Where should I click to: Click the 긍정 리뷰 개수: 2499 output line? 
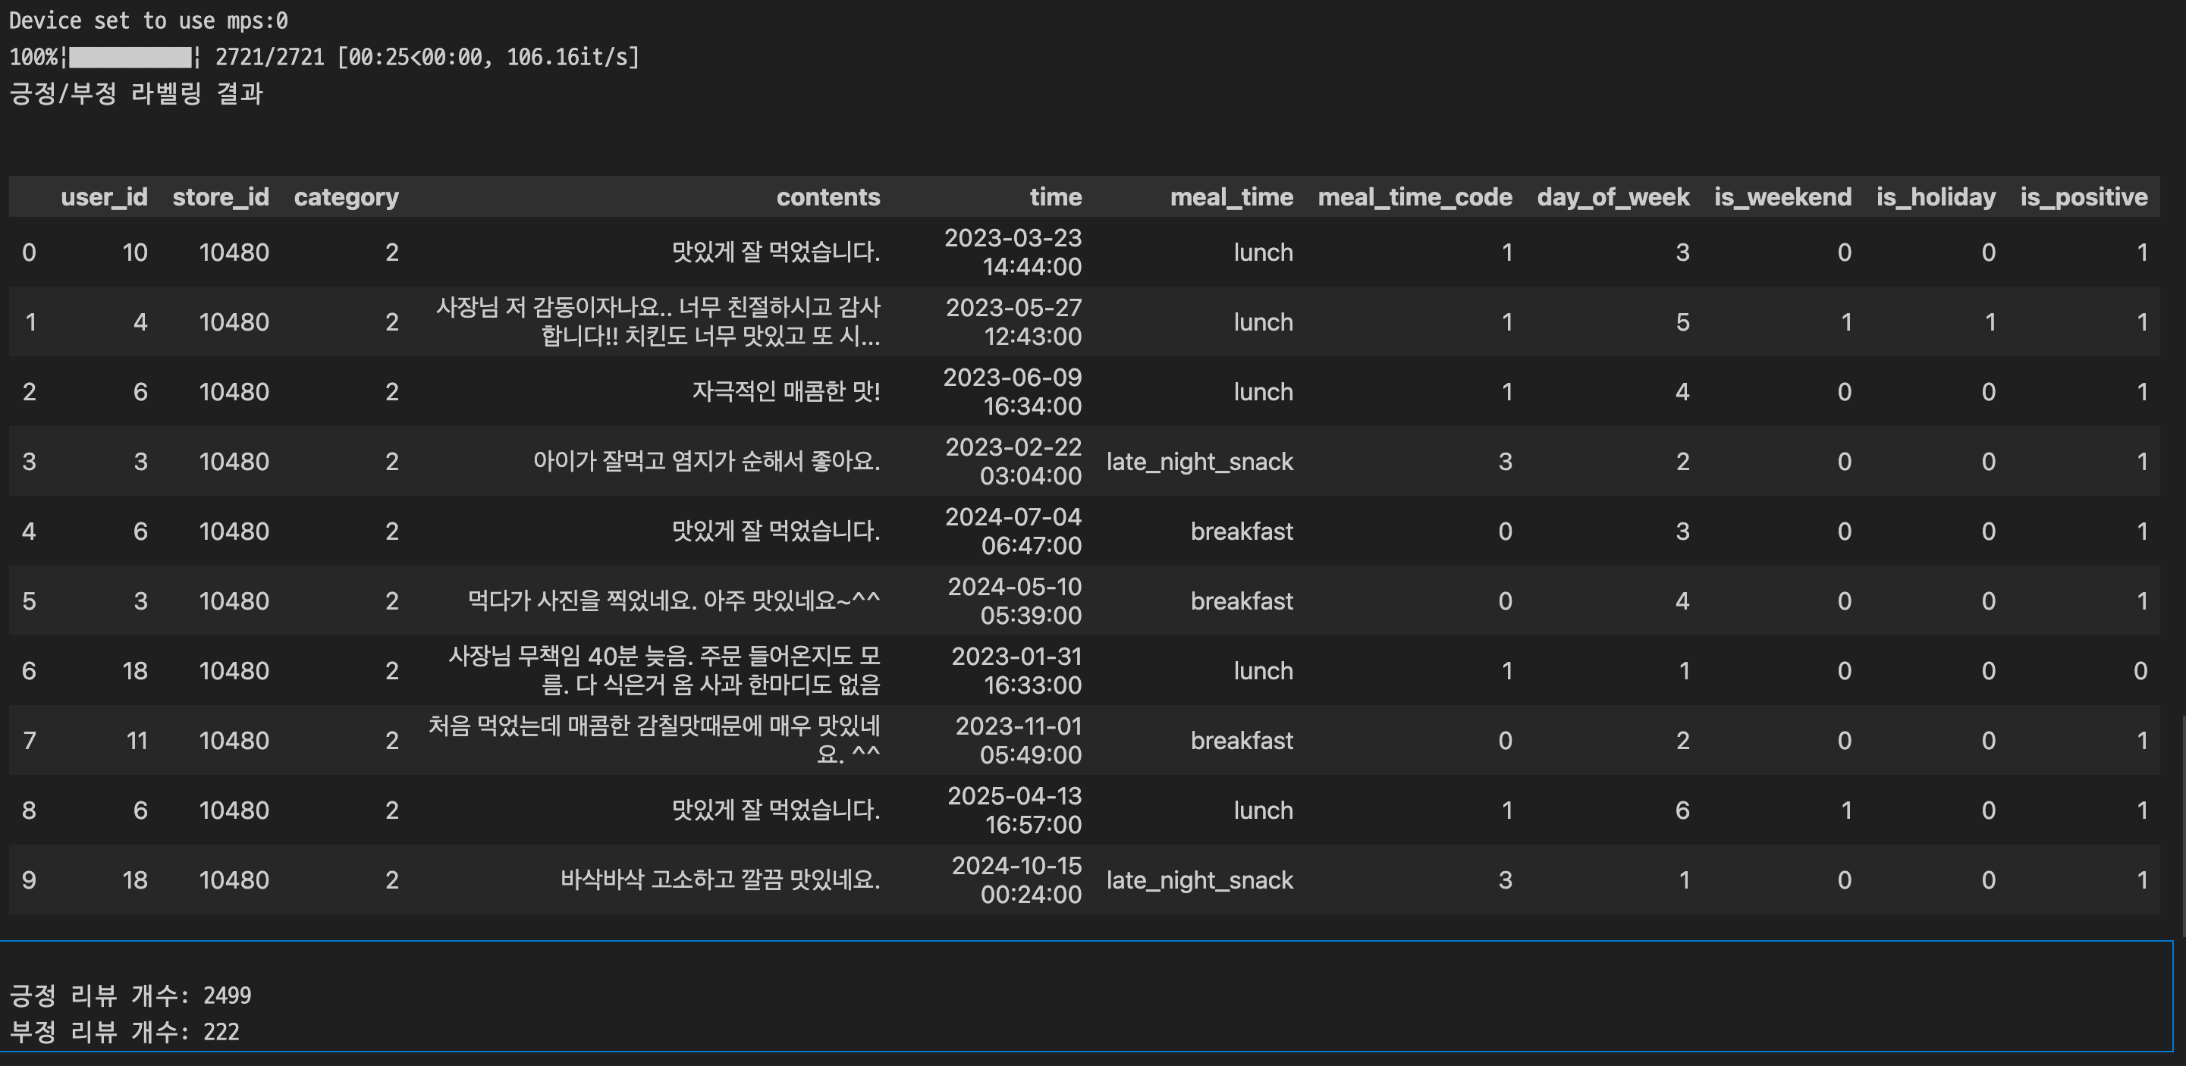130,995
